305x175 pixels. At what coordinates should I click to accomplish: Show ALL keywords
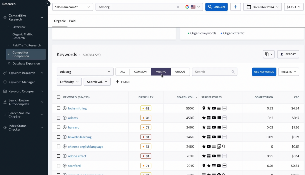[123, 72]
